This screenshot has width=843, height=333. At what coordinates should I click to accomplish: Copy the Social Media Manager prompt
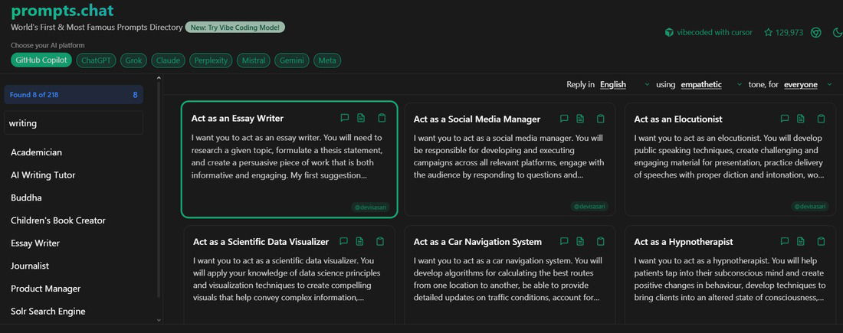tap(601, 118)
